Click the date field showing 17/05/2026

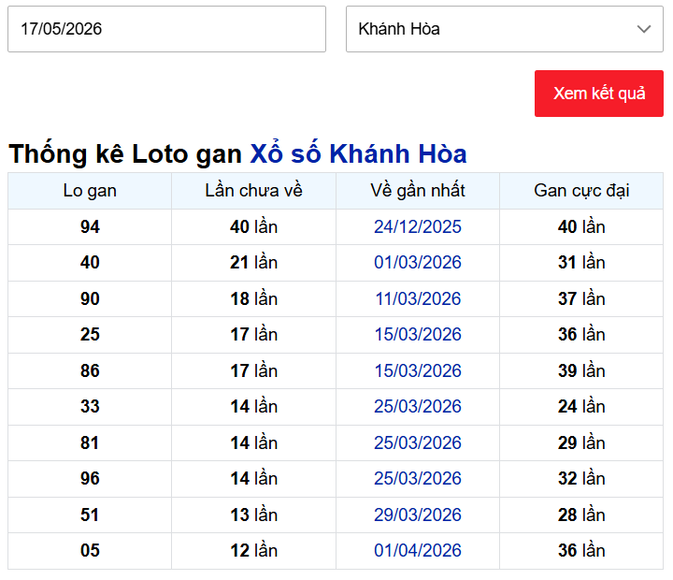pyautogui.click(x=166, y=29)
